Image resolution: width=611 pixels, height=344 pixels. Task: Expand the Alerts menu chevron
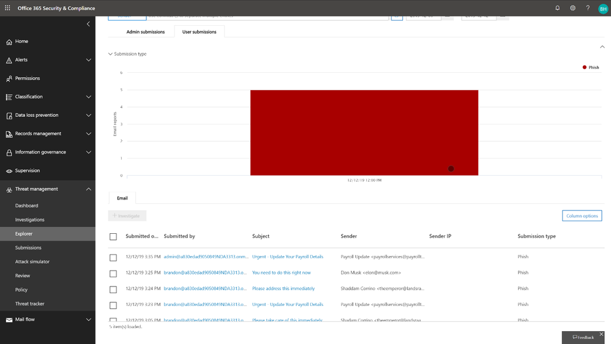coord(88,60)
